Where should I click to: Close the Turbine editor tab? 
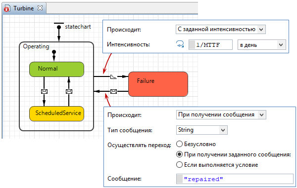coord(40,8)
